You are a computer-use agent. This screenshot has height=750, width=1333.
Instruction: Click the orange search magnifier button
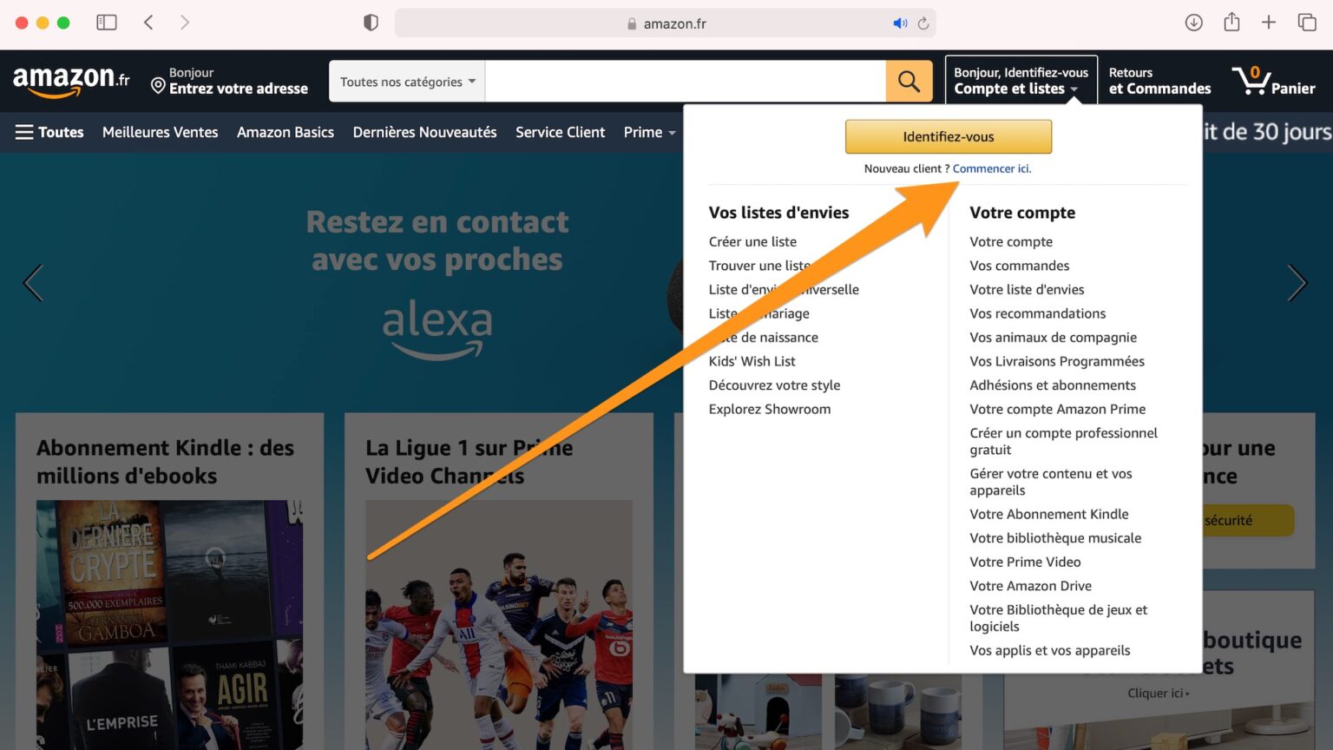point(909,82)
